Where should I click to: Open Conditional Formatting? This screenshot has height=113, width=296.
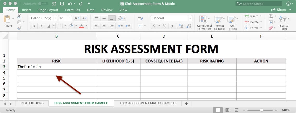tap(204, 23)
